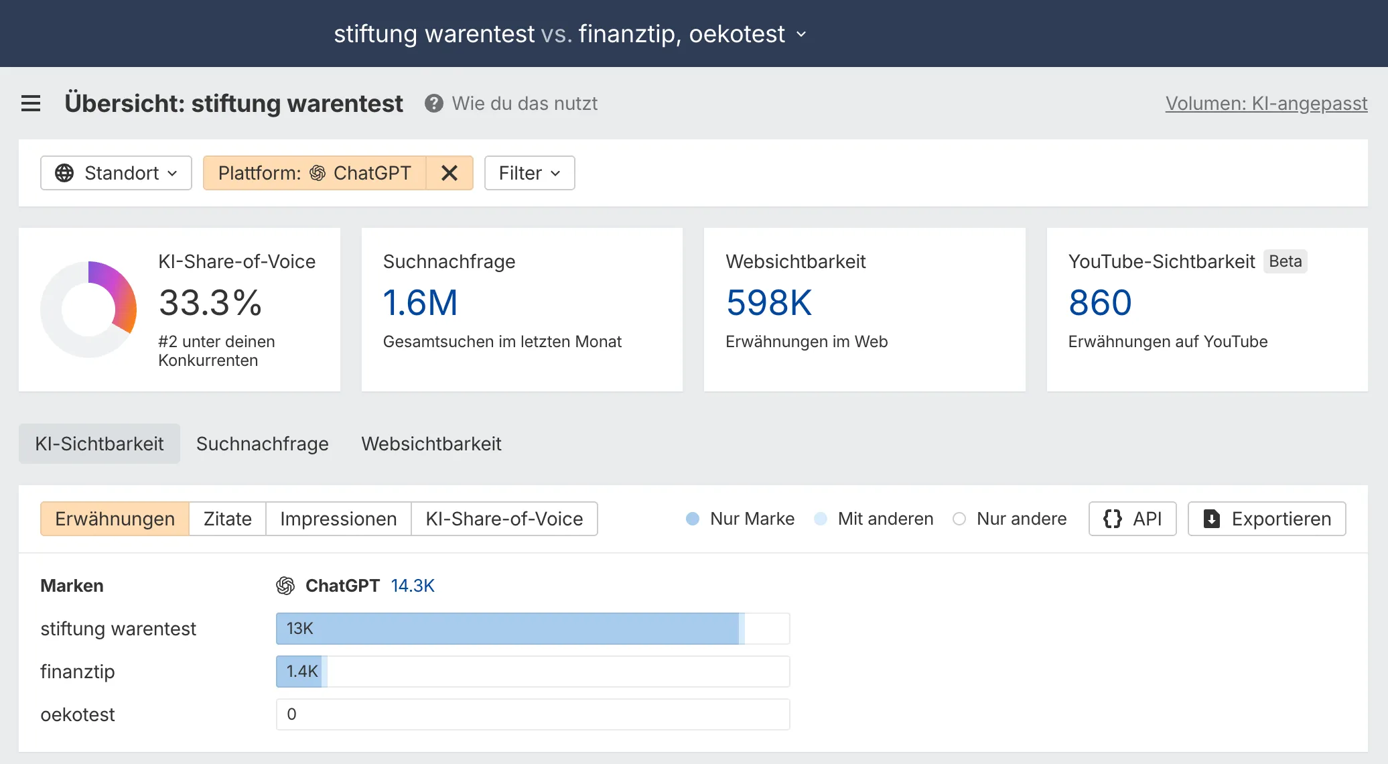Remove the ChatGPT platform filter with X
1388x764 pixels.
pyautogui.click(x=449, y=173)
